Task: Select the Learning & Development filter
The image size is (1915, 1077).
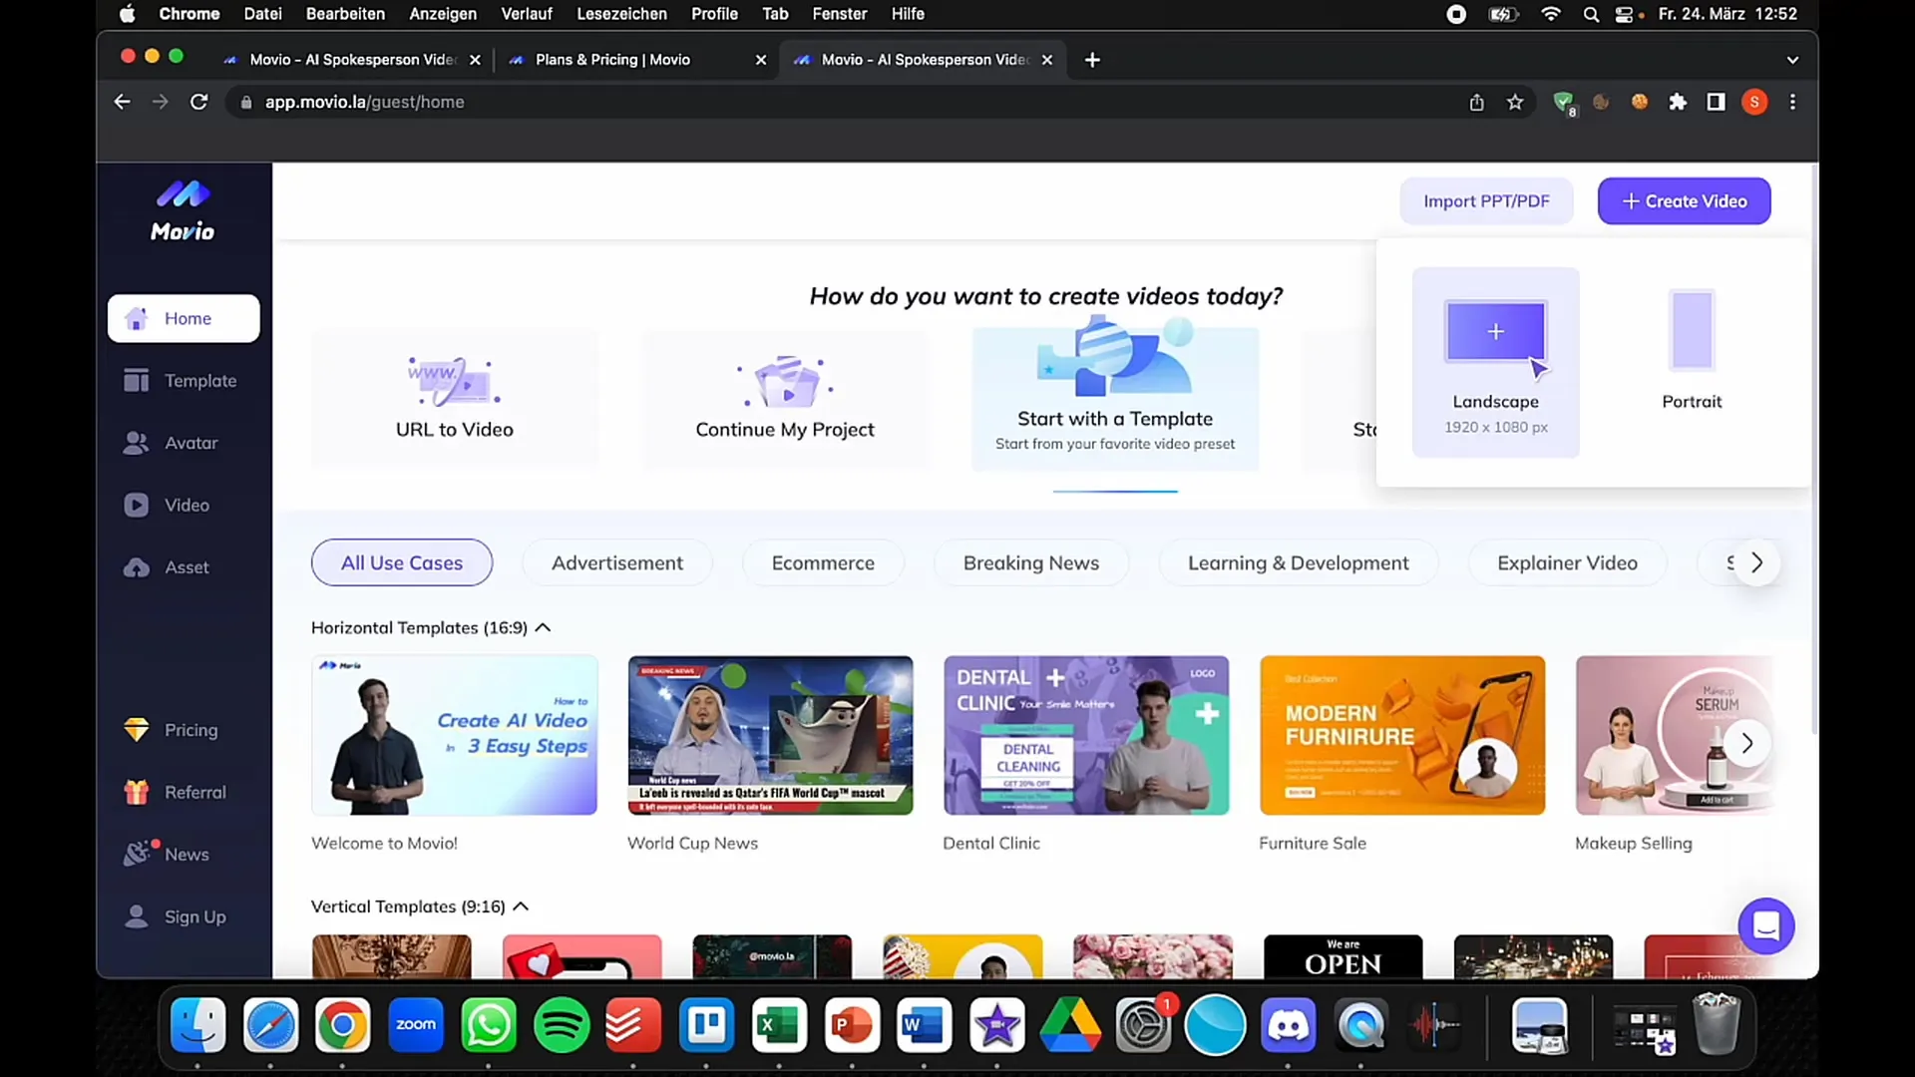Action: coord(1297,562)
